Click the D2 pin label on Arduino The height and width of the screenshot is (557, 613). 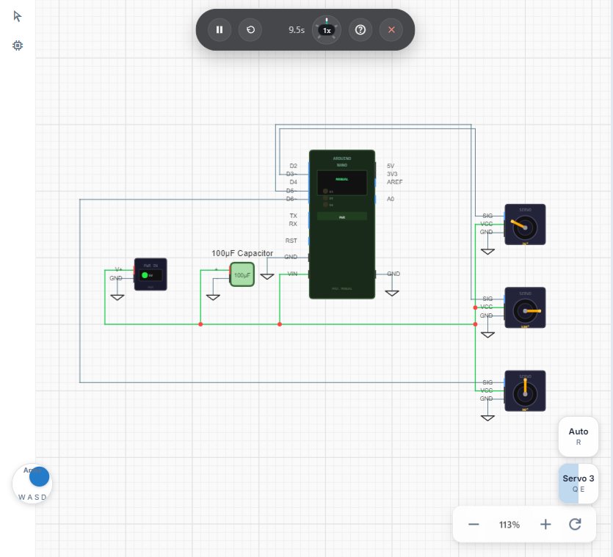(293, 166)
